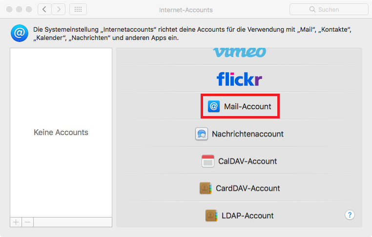
Task: Add account with the plus button
Action: [16, 222]
